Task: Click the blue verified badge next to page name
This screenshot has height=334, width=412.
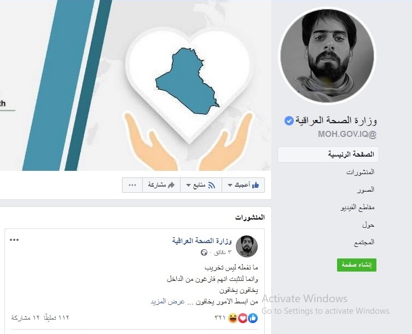Action: tap(289, 121)
